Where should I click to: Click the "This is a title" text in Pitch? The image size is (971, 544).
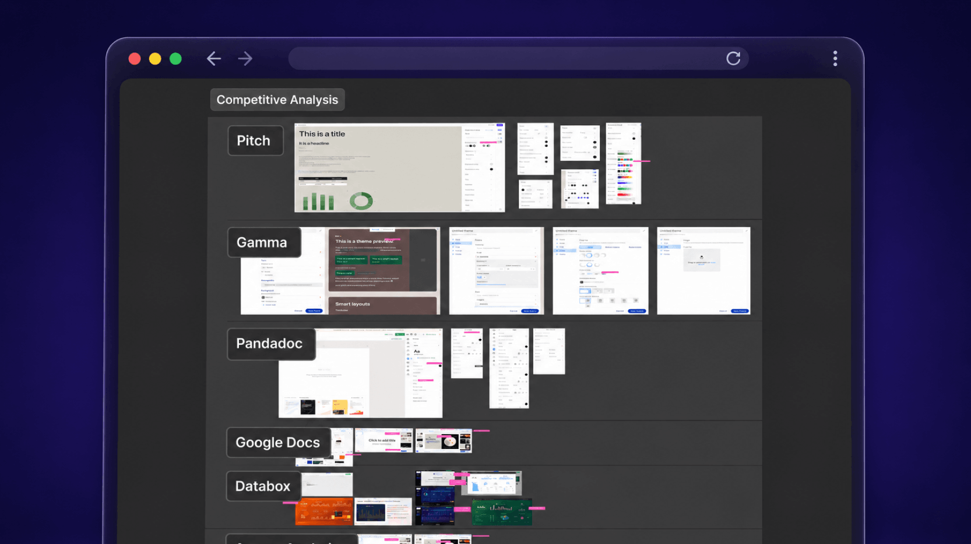coord(322,134)
